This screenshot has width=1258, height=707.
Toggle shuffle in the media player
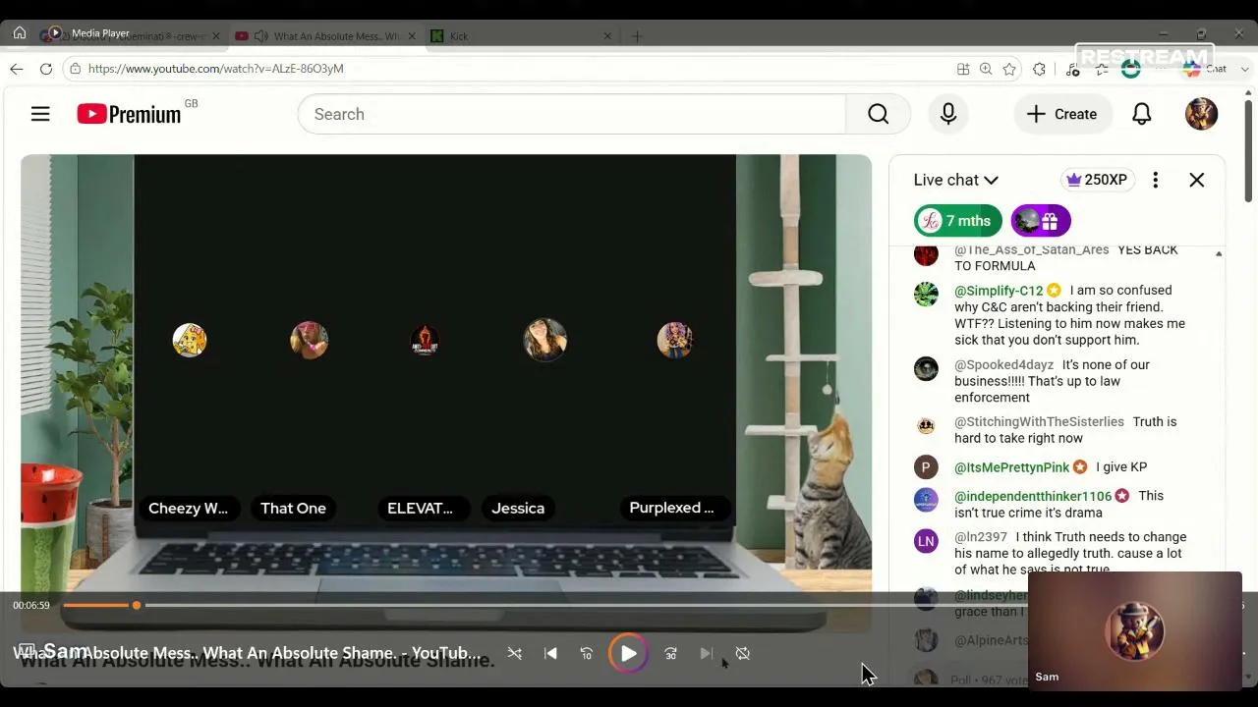515,653
